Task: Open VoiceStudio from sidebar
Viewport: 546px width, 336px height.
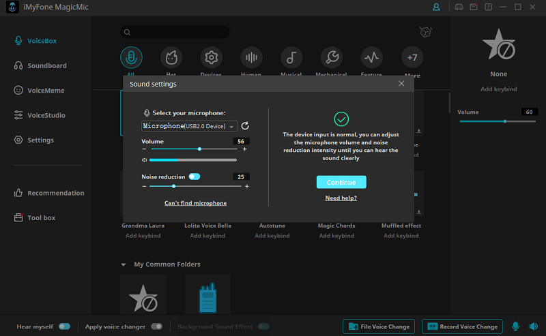Action: pos(40,115)
